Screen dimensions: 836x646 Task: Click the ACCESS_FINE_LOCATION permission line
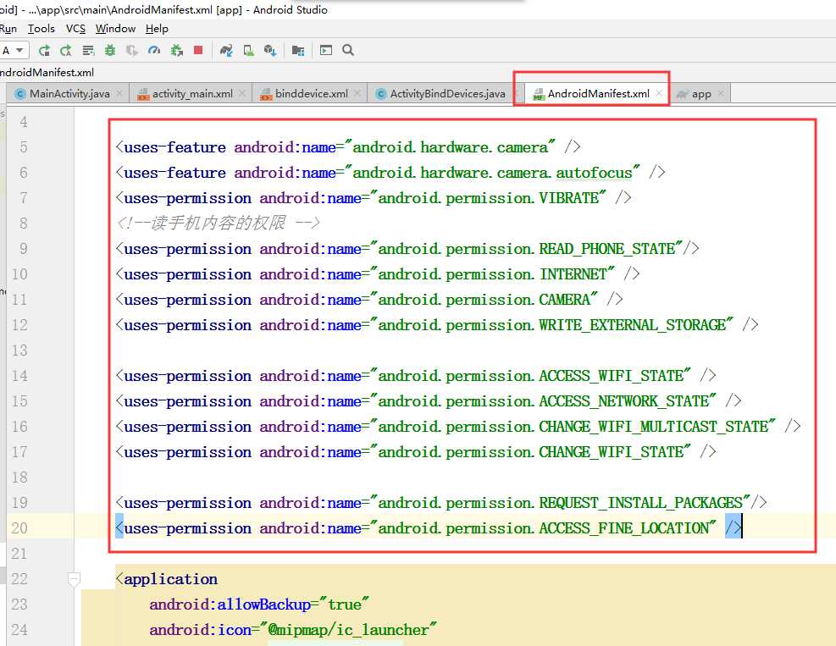pos(429,528)
